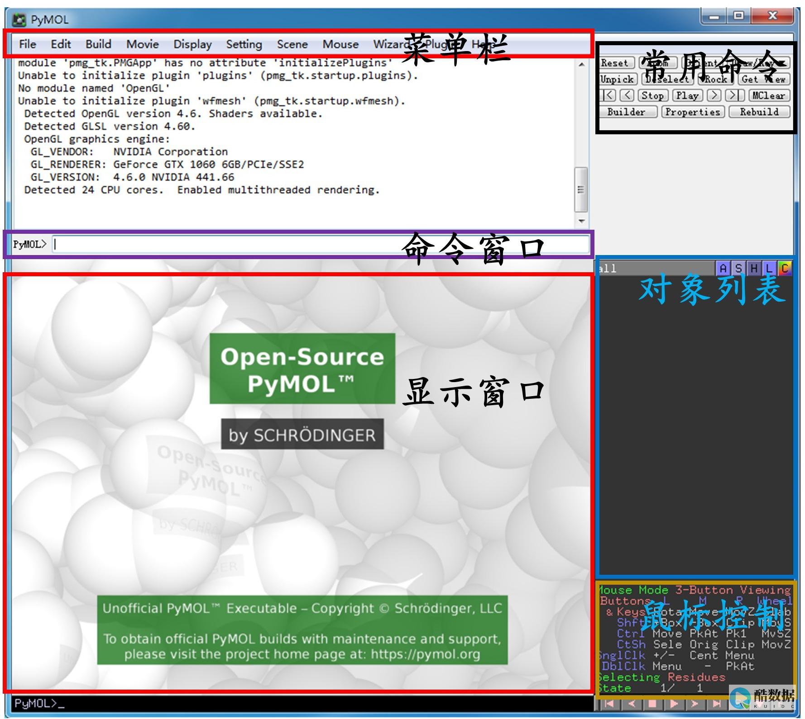Toggle the 'all' object entry

[656, 268]
